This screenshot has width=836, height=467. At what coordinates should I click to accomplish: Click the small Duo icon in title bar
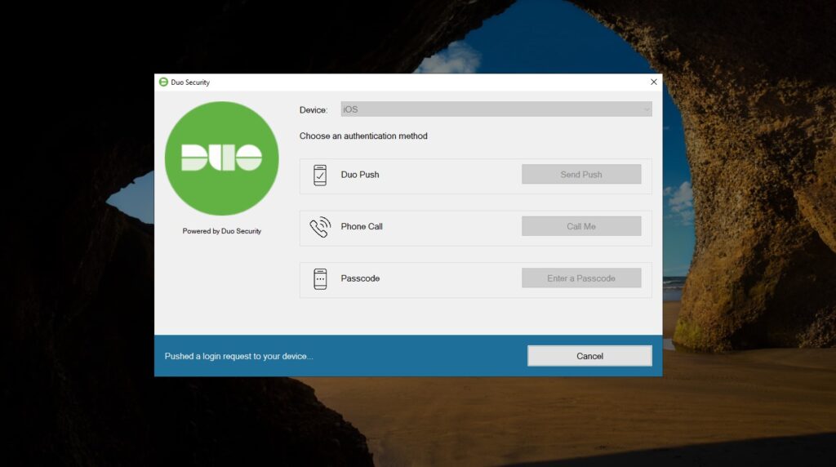(163, 82)
